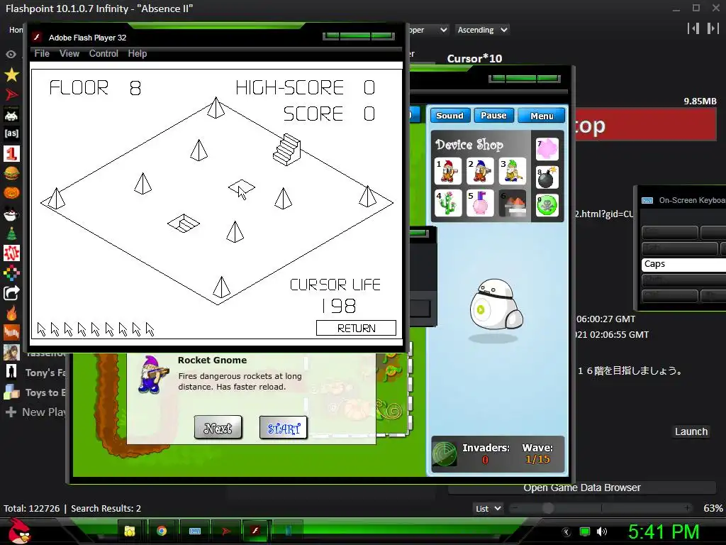Image resolution: width=726 pixels, height=545 pixels.
Task: Open the Chrome icon on the taskbar
Action: (x=162, y=531)
